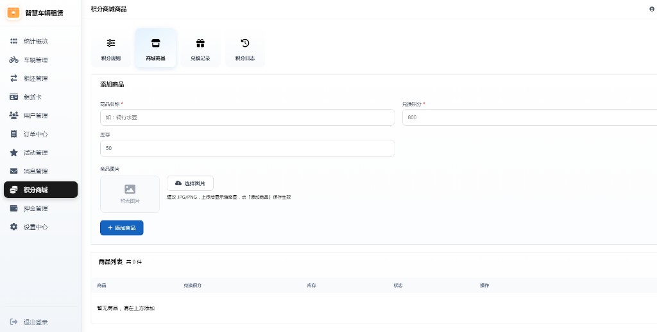The height and width of the screenshot is (332, 657).
Task: Click the 设置中心 gear icon
Action: pyautogui.click(x=14, y=227)
